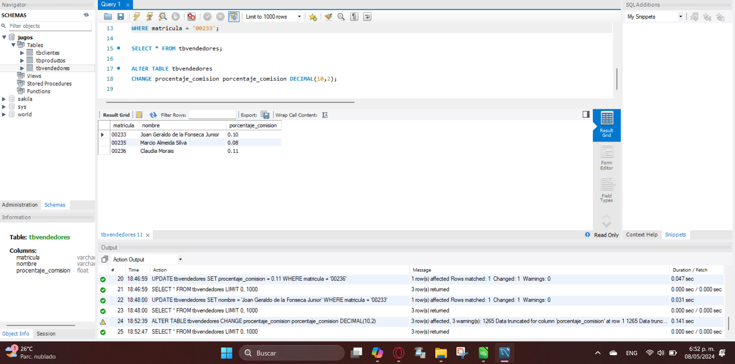This screenshot has width=735, height=364.
Task: Expand the tbclientes table
Action: click(22, 53)
